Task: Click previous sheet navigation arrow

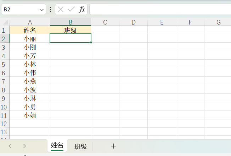Action: pyautogui.click(x=10, y=146)
